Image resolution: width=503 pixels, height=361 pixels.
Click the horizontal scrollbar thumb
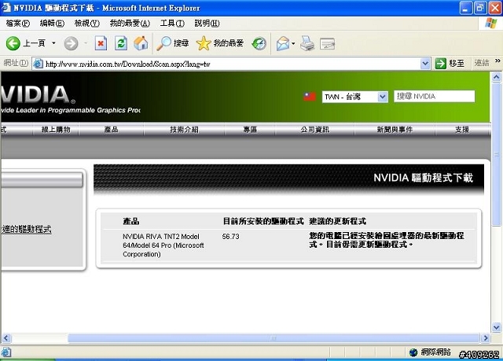point(274,338)
